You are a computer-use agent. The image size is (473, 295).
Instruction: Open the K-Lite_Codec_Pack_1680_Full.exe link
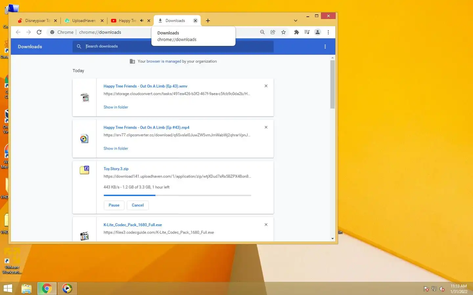133,225
